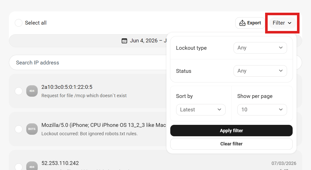Screen dimensions: 311x170
Task: Open the Sort by Latest dropdown
Action: (x=201, y=110)
